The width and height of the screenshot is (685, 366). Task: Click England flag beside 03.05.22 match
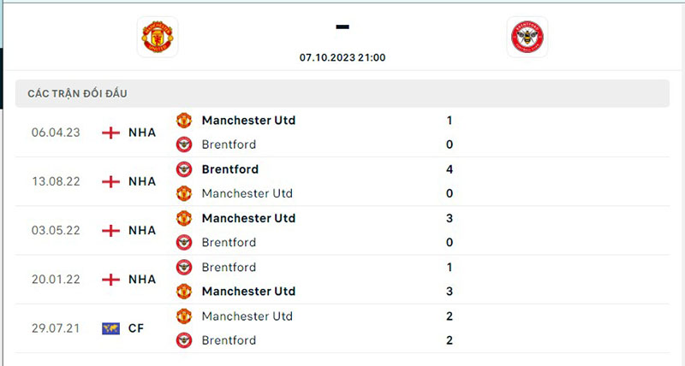click(110, 231)
